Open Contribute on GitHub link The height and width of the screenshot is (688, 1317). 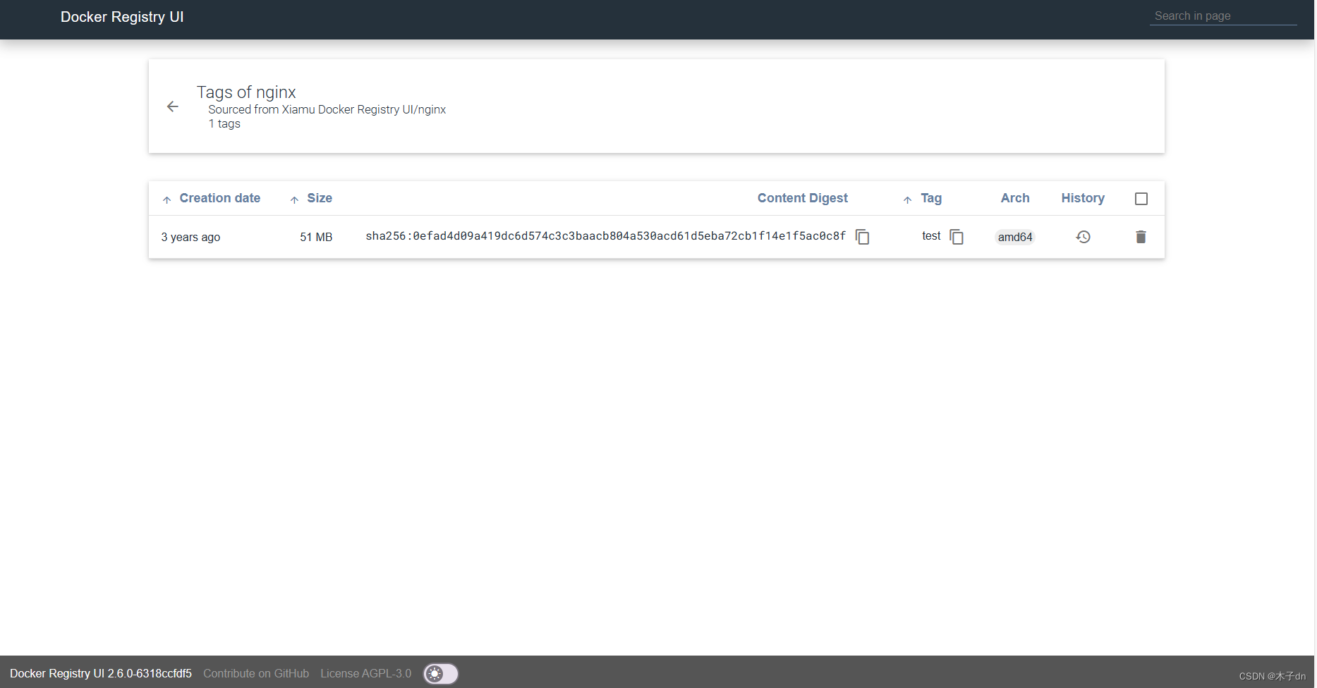pos(256,673)
